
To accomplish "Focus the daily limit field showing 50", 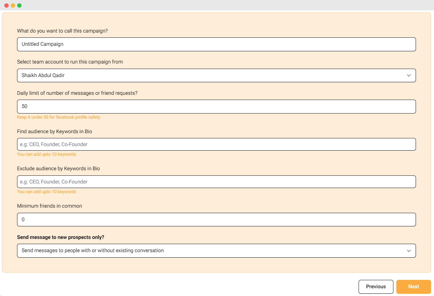I will pos(216,107).
